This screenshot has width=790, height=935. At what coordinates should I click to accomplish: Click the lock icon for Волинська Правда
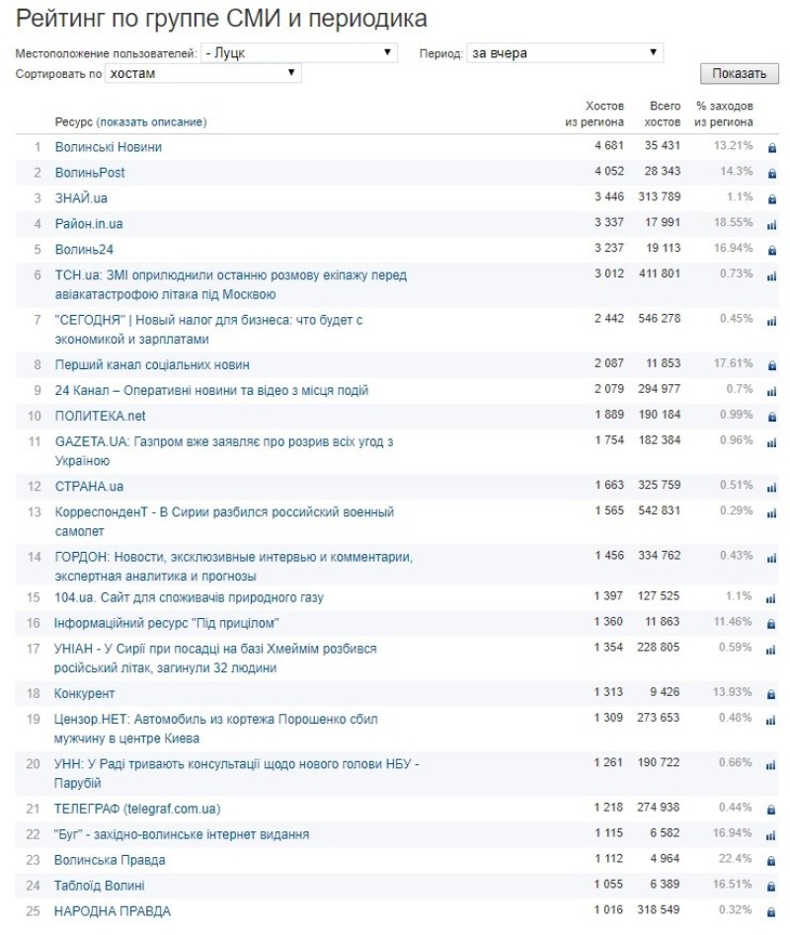(772, 862)
